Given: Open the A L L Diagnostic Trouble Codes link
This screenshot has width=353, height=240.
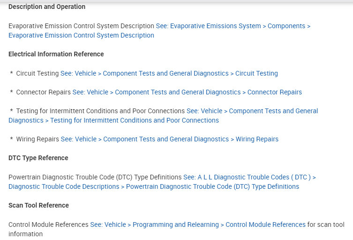Looking at the screenshot, I should pos(249,178).
